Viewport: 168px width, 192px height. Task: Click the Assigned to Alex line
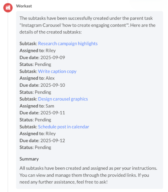tap(37, 78)
